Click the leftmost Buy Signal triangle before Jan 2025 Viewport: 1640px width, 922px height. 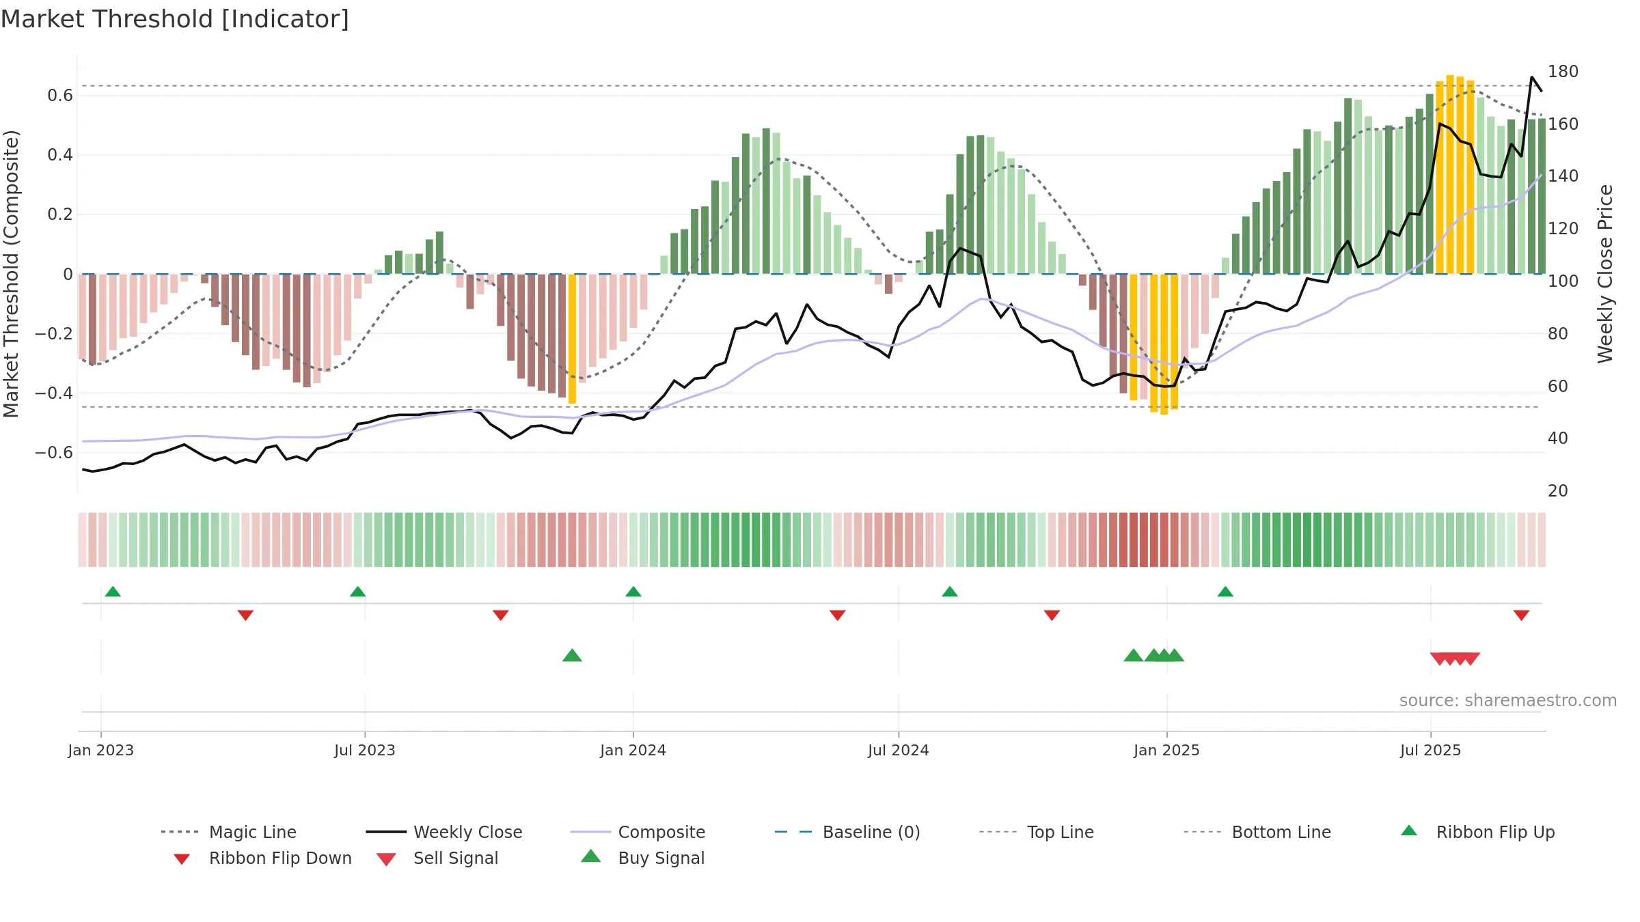pyautogui.click(x=1133, y=656)
